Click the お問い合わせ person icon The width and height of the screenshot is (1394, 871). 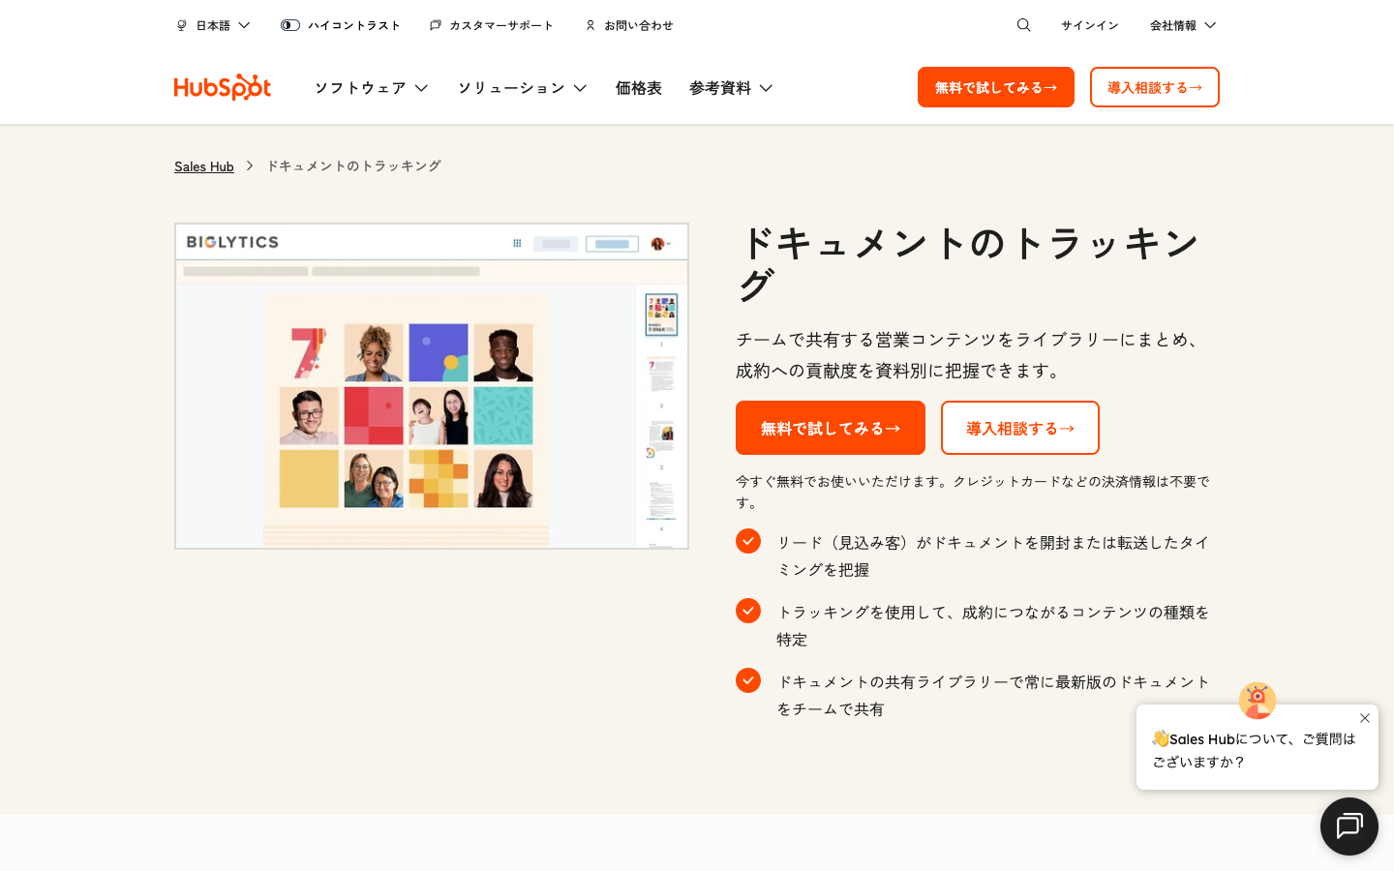pyautogui.click(x=591, y=25)
